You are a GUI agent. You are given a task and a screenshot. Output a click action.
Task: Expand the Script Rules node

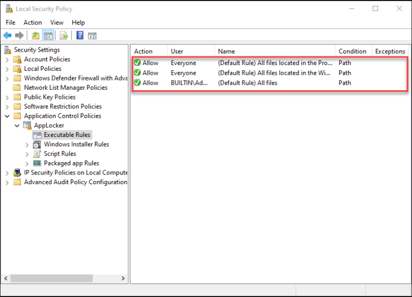pos(27,154)
